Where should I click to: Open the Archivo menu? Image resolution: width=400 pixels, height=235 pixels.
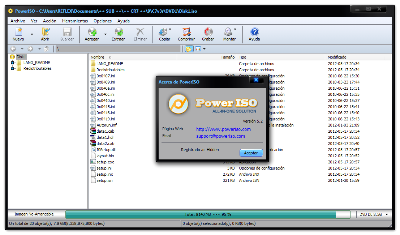point(18,21)
